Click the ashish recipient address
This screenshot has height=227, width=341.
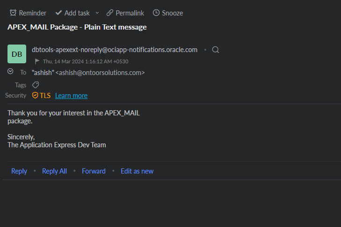(88, 73)
